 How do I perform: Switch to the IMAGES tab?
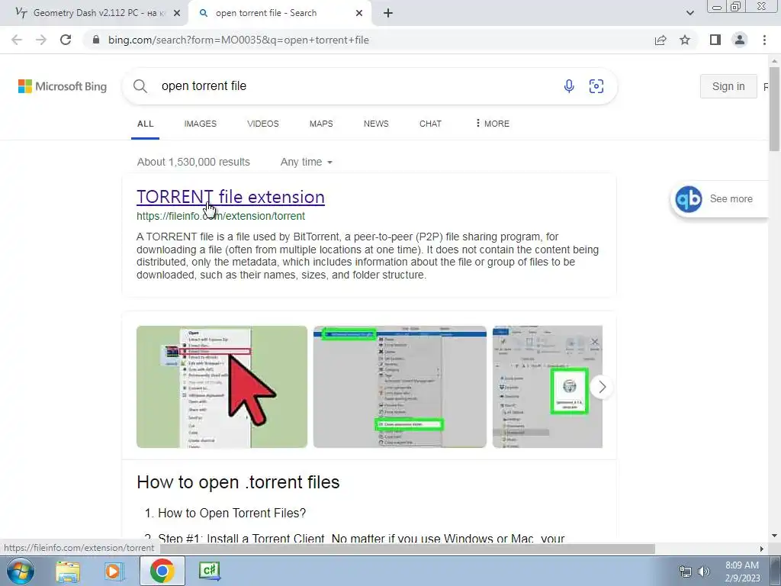(201, 124)
